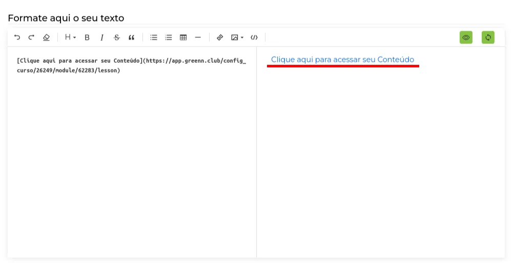Viewport: 513px width, 263px height.
Task: Click the green sync refresh button
Action: 488,37
